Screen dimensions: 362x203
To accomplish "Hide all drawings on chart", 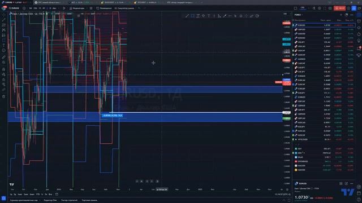I will pos(4,85).
